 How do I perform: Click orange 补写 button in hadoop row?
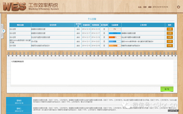pyautogui.click(x=170, y=41)
